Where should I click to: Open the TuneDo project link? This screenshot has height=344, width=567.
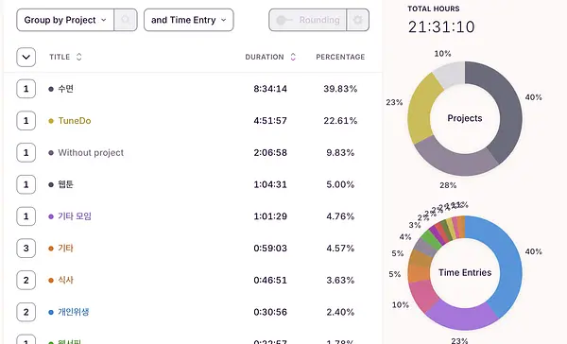(75, 121)
